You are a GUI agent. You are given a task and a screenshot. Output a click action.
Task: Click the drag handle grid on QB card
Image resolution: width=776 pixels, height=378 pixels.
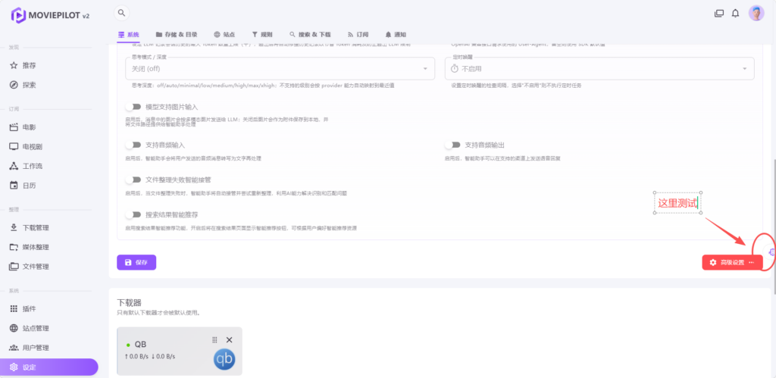(x=214, y=340)
